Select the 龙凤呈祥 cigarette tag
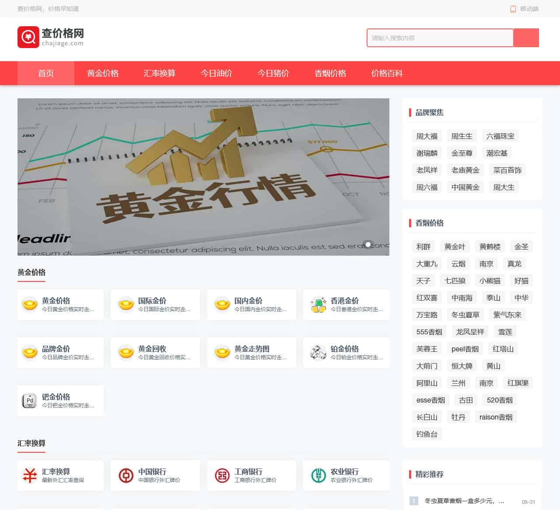Screen dimensions: 560x510 pos(470,332)
